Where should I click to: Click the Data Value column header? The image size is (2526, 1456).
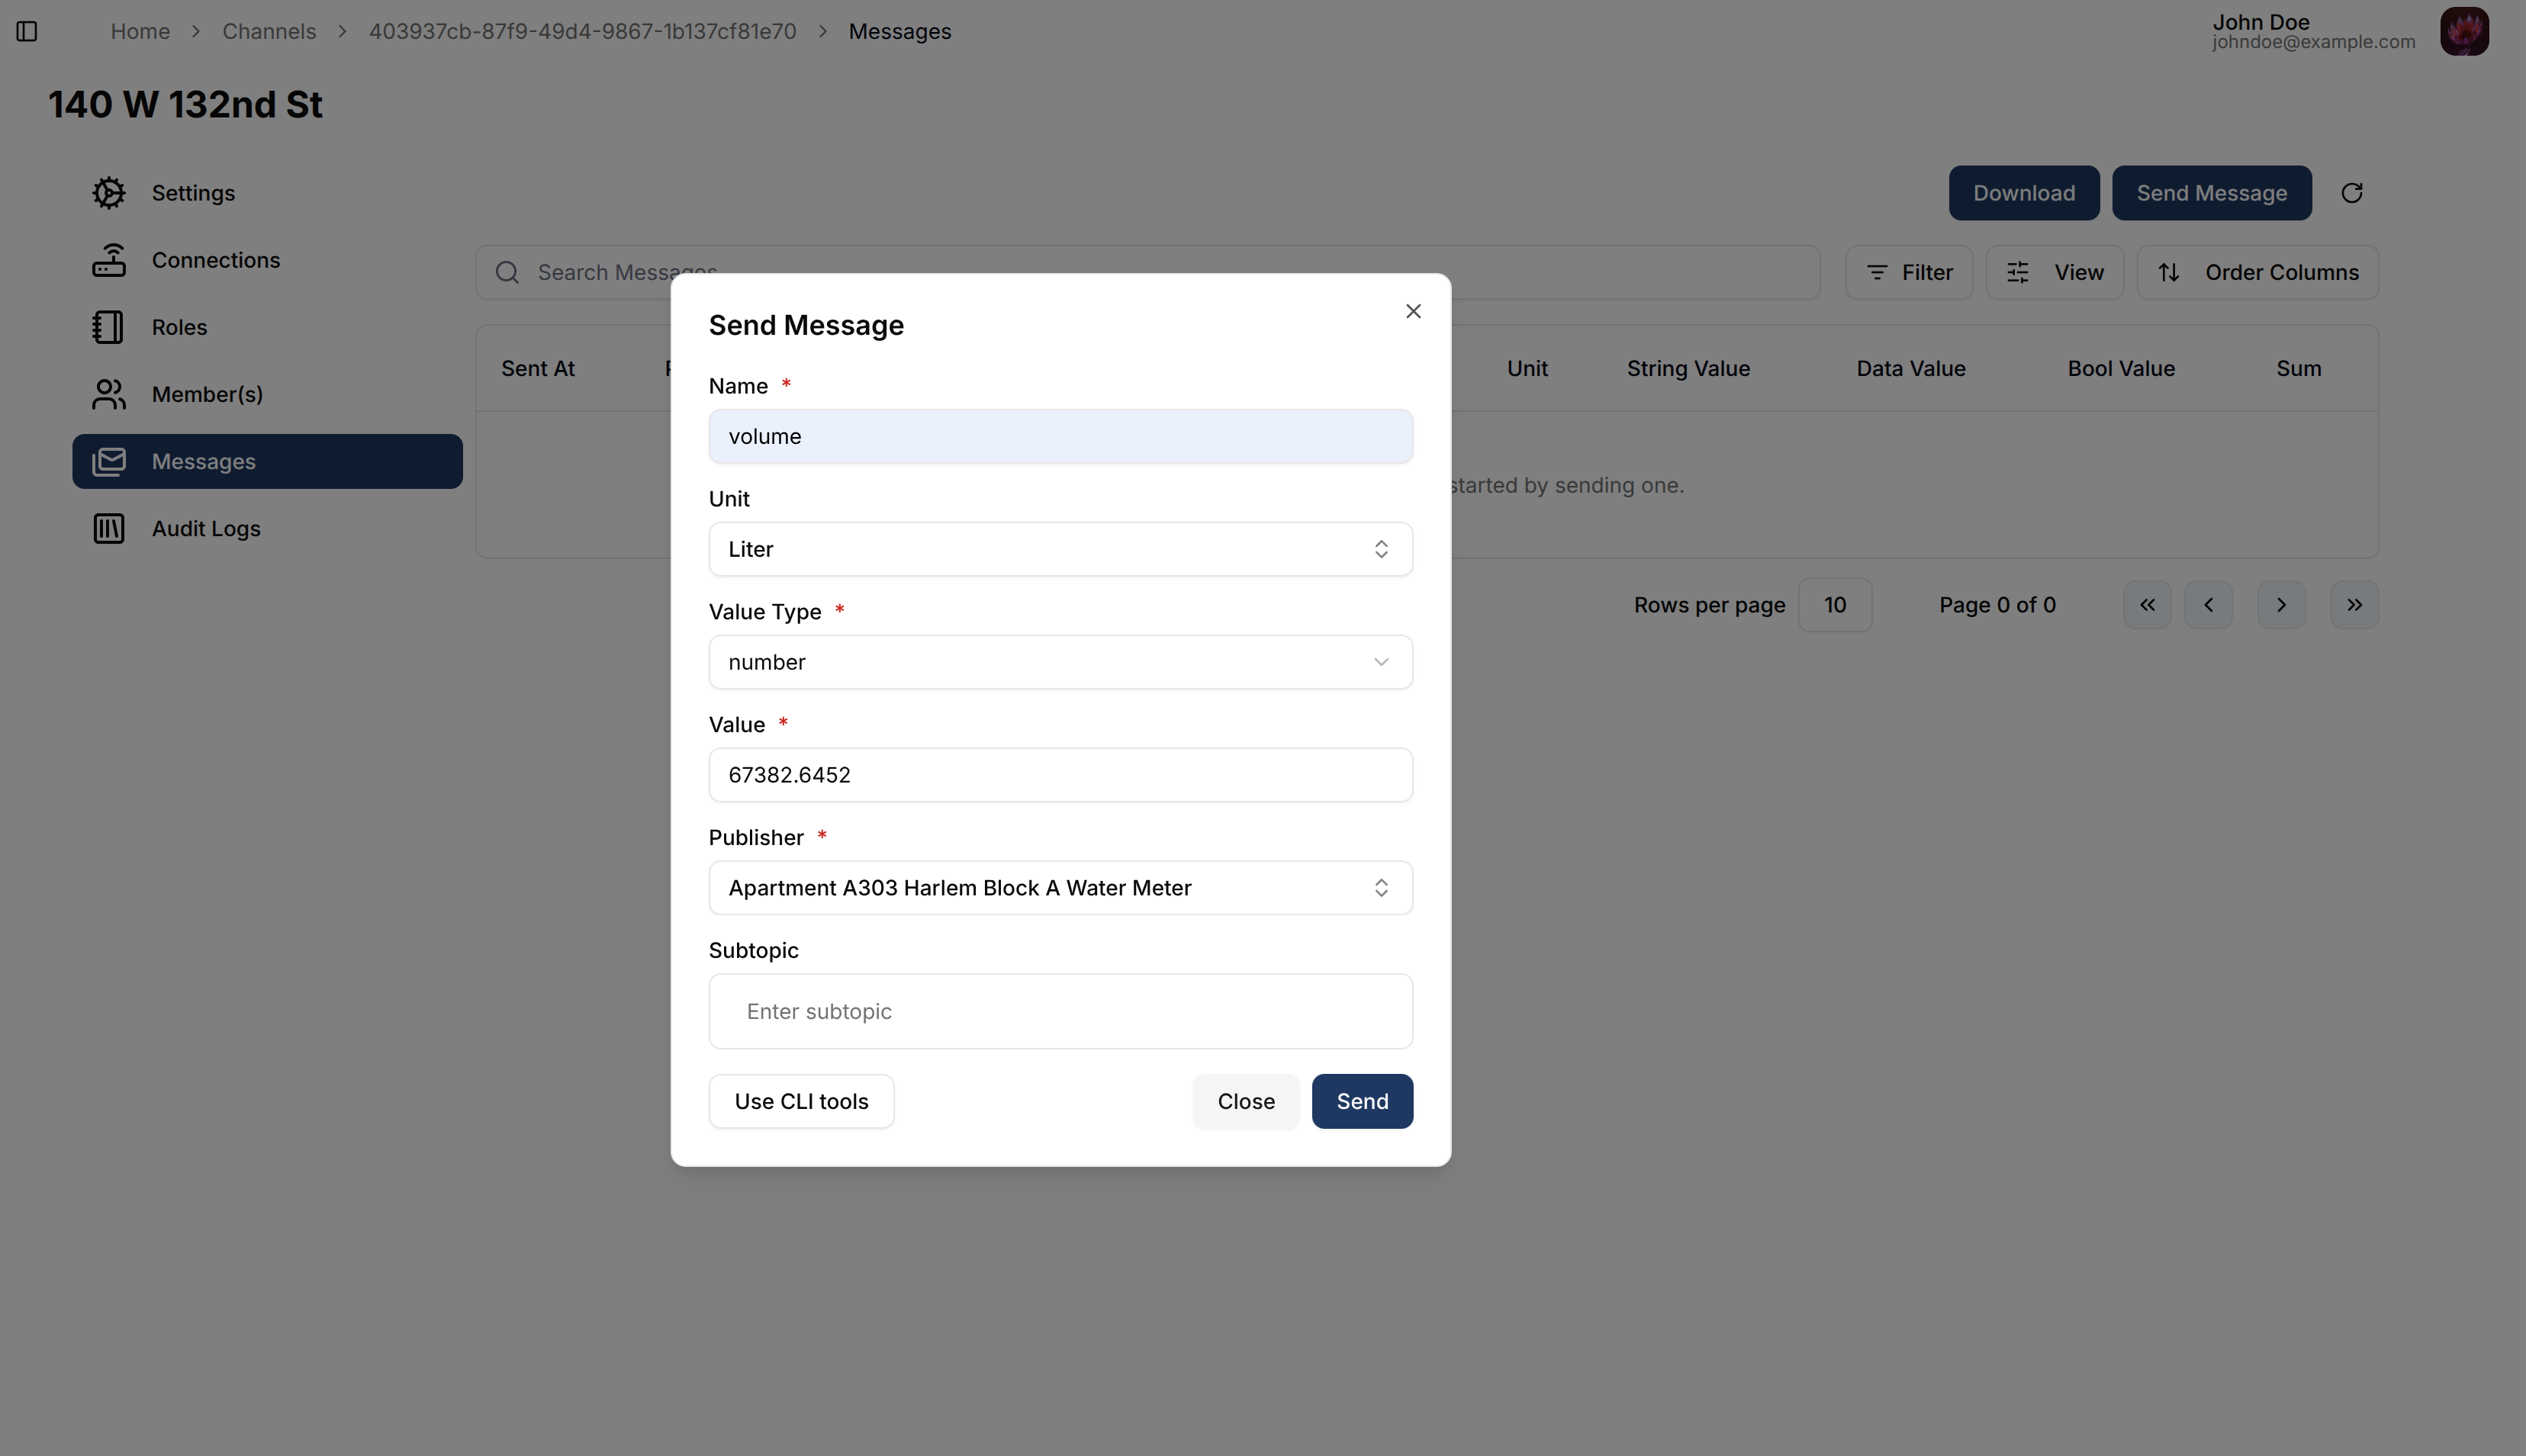click(x=1911, y=368)
